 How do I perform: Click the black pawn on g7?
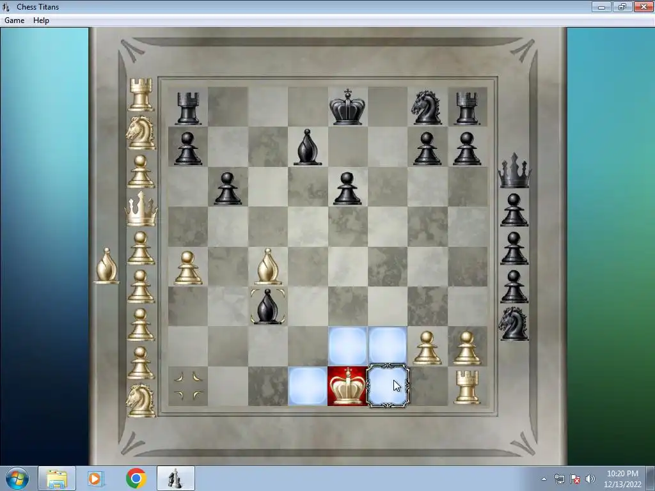tap(427, 148)
